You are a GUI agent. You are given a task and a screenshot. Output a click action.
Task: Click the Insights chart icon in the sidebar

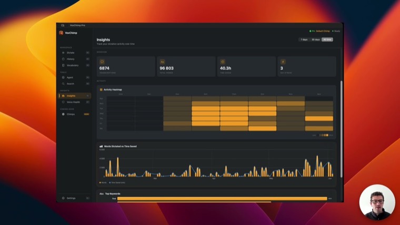point(63,96)
